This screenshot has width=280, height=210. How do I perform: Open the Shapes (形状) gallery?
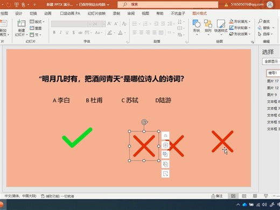tap(197, 27)
